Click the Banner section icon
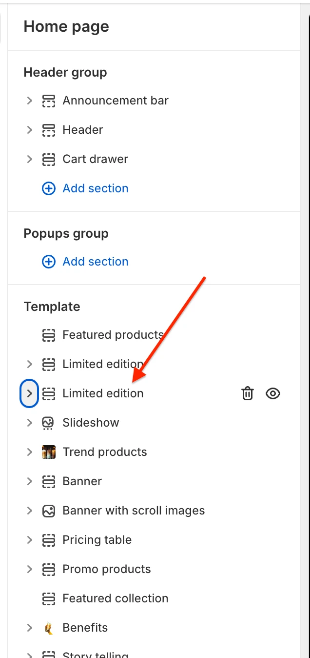 (x=48, y=481)
